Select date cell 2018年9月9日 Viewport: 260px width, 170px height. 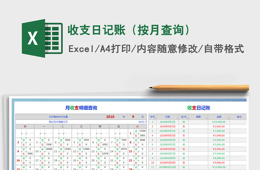pyautogui.click(x=167, y=163)
